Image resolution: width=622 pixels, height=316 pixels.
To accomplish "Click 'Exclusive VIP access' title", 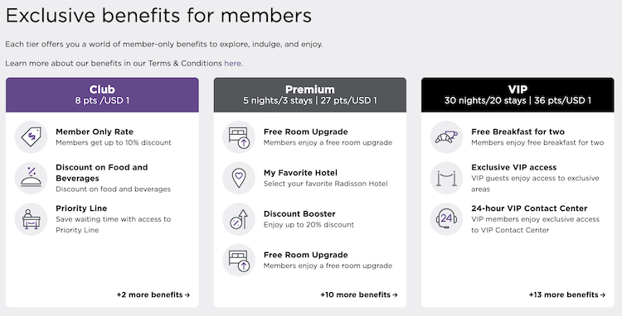I will click(513, 167).
